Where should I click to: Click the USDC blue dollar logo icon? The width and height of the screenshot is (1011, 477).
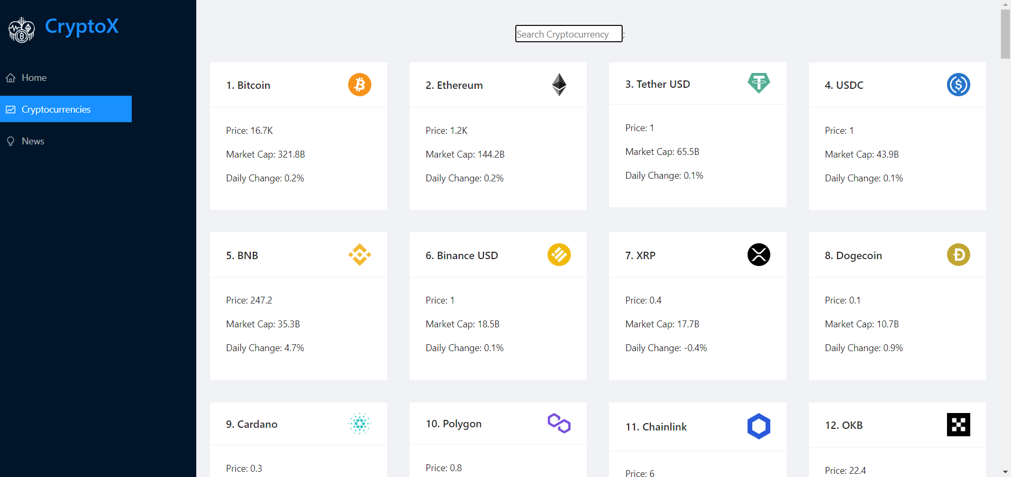pos(959,85)
